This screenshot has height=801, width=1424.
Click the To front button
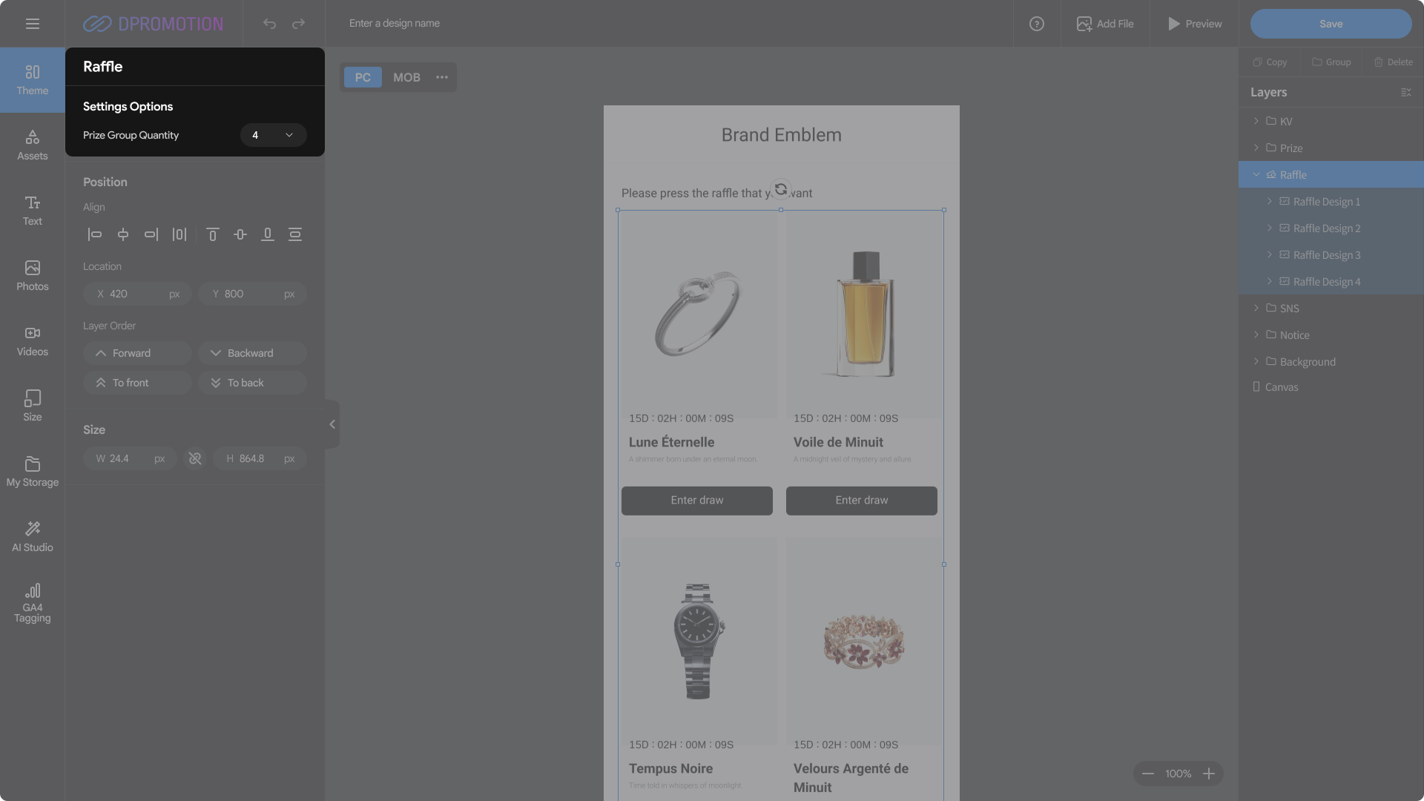click(x=138, y=383)
